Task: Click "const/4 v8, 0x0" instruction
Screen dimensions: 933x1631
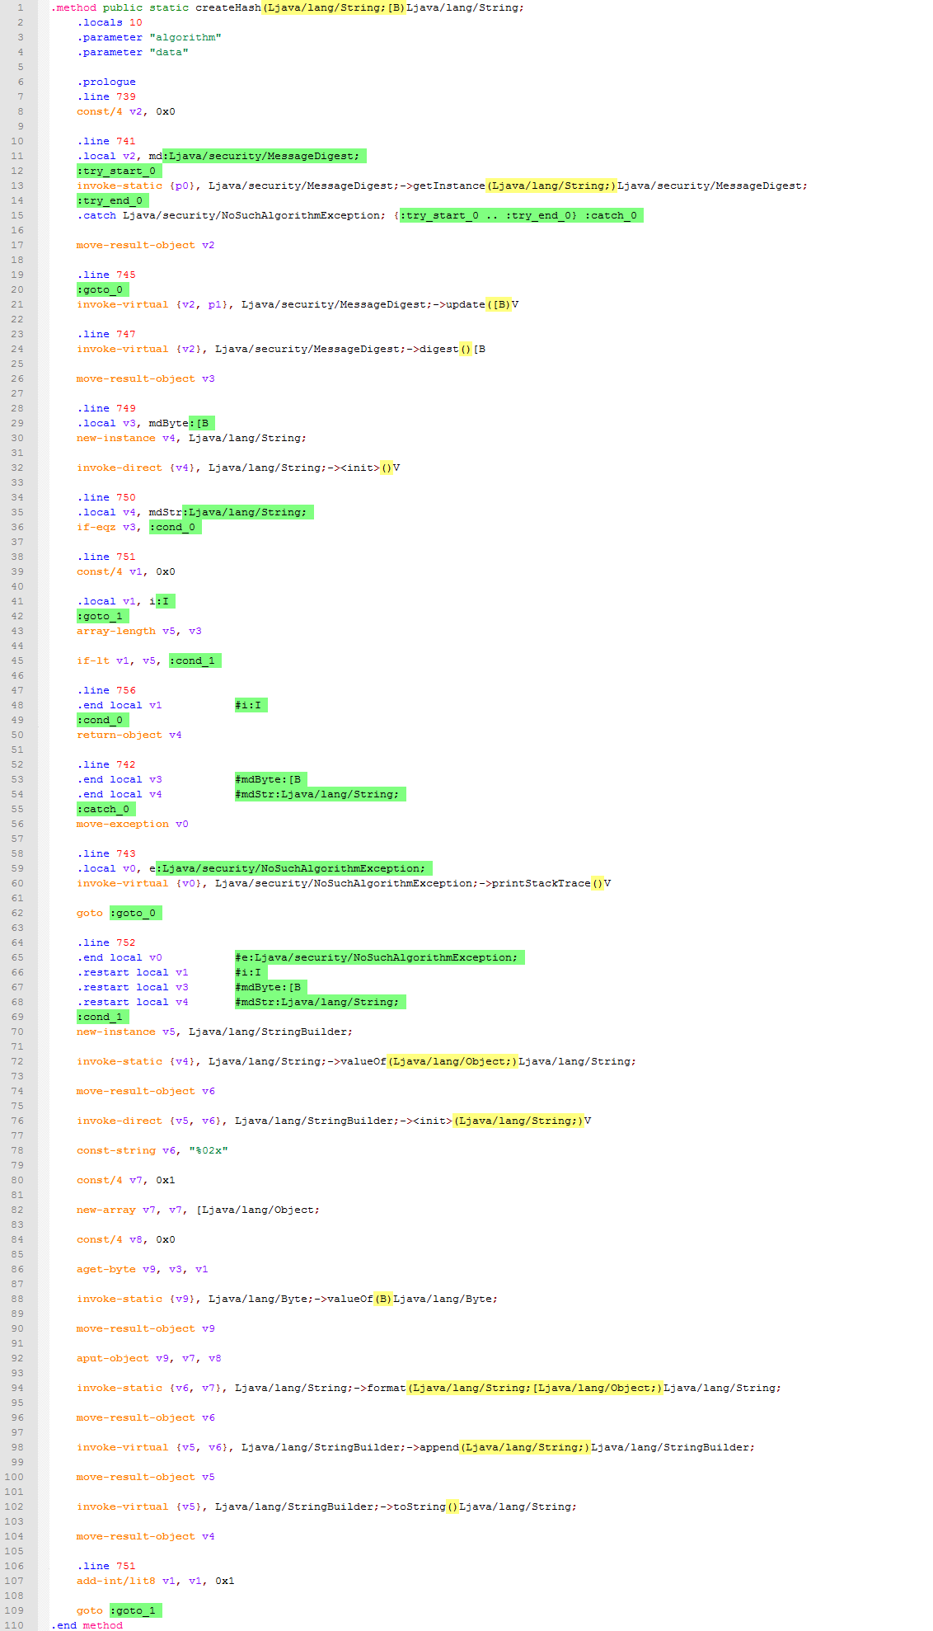Action: (x=126, y=1239)
